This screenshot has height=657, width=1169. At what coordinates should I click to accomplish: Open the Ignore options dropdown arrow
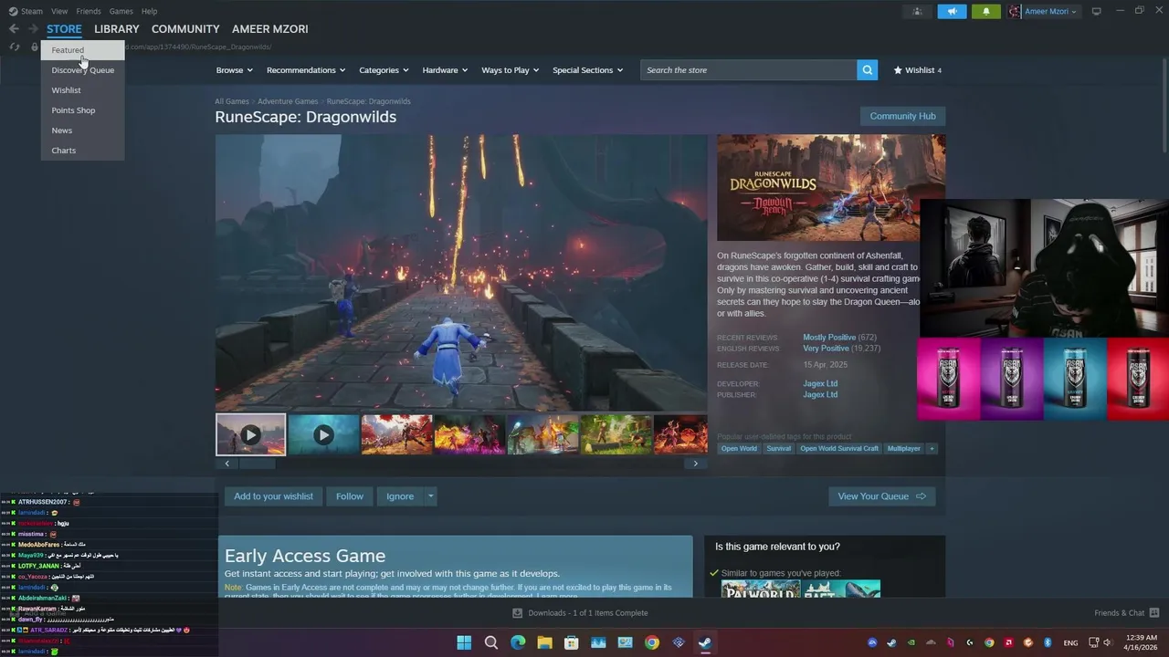(431, 496)
